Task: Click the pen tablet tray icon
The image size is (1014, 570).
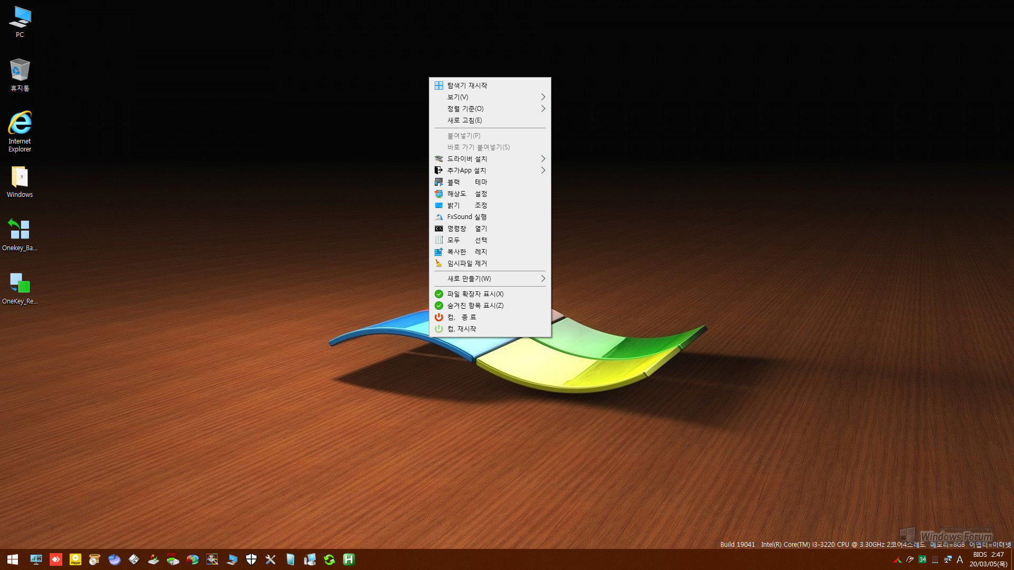Action: pyautogui.click(x=910, y=560)
